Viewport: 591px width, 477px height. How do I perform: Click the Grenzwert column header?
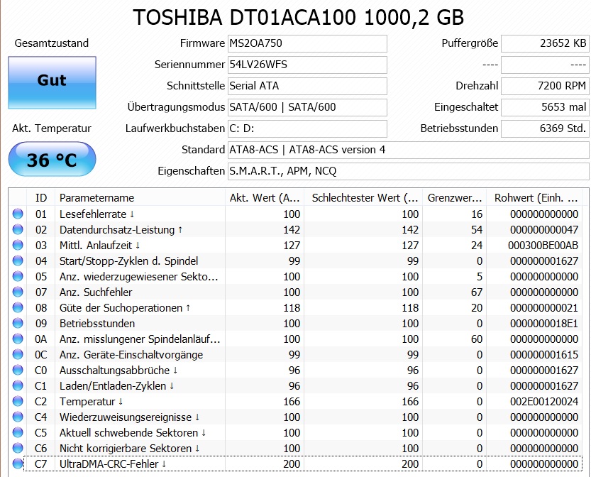454,197
